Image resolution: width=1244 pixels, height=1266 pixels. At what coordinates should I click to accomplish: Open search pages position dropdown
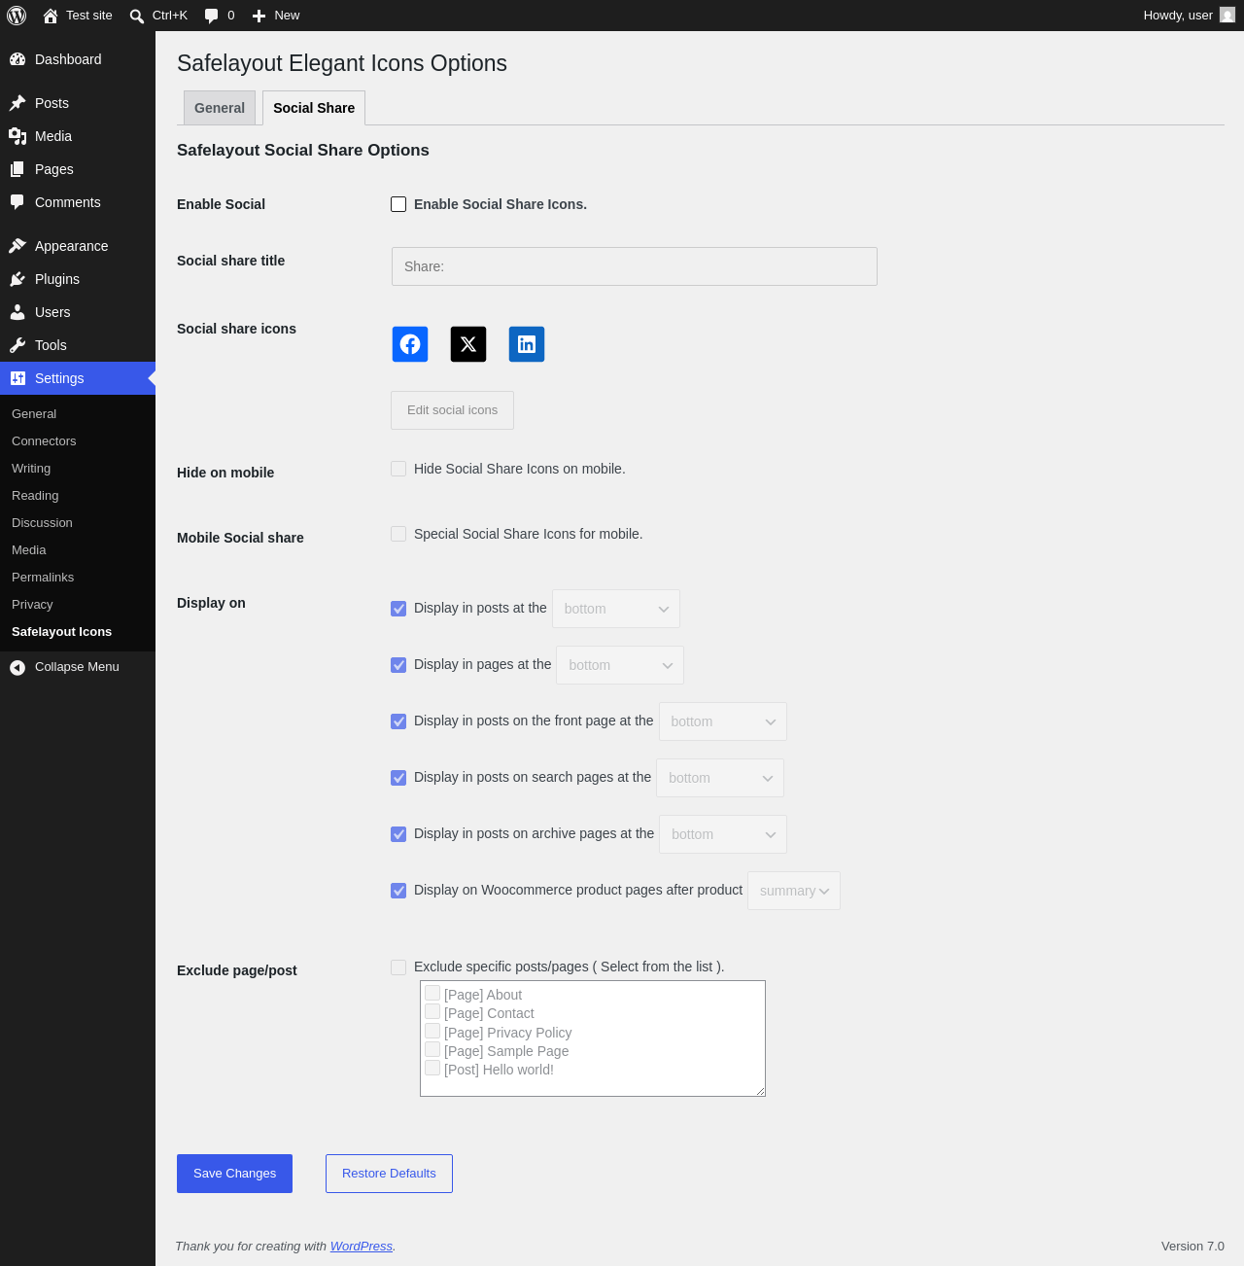[720, 778]
